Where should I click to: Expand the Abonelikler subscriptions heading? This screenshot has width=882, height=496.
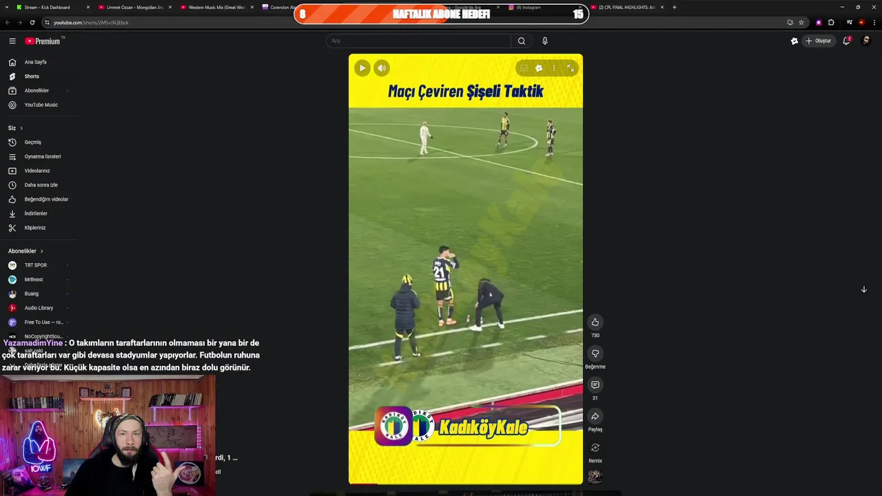[x=25, y=251]
